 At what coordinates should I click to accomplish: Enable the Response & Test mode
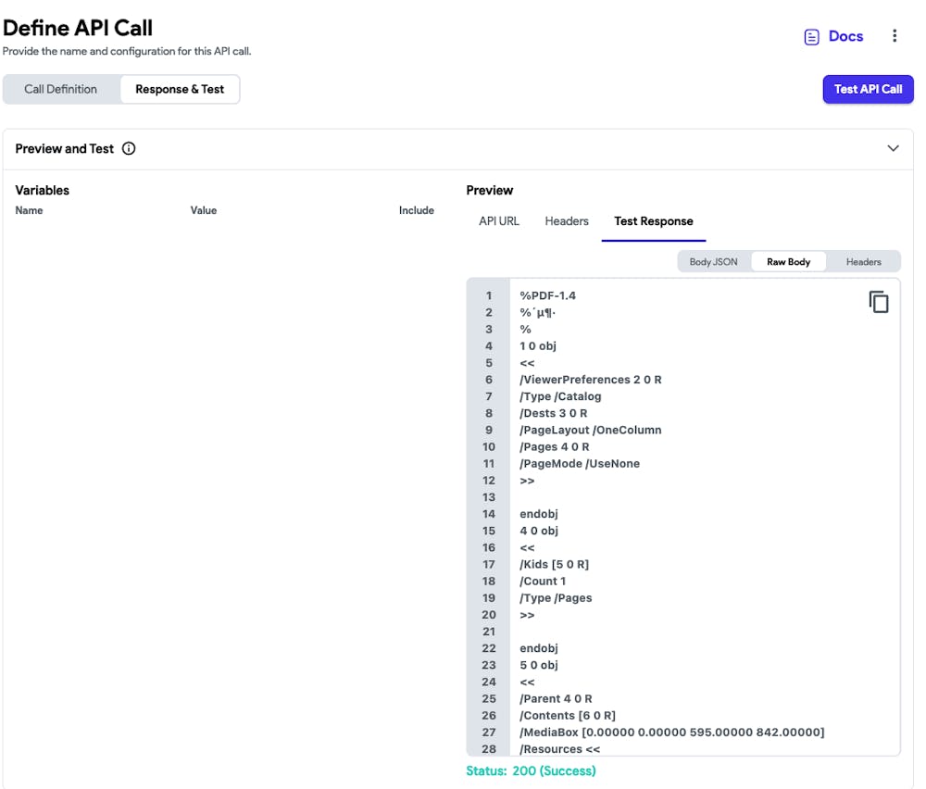click(180, 89)
